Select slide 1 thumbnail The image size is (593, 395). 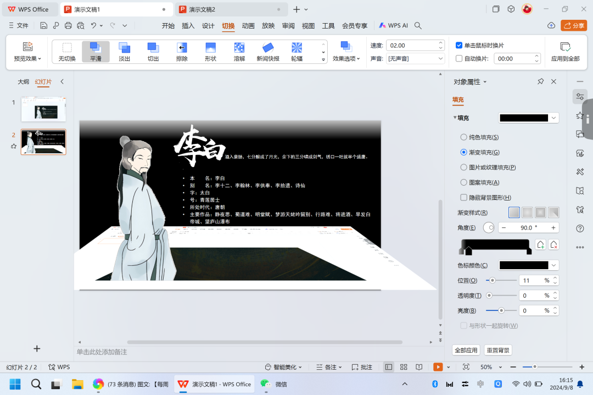click(43, 109)
